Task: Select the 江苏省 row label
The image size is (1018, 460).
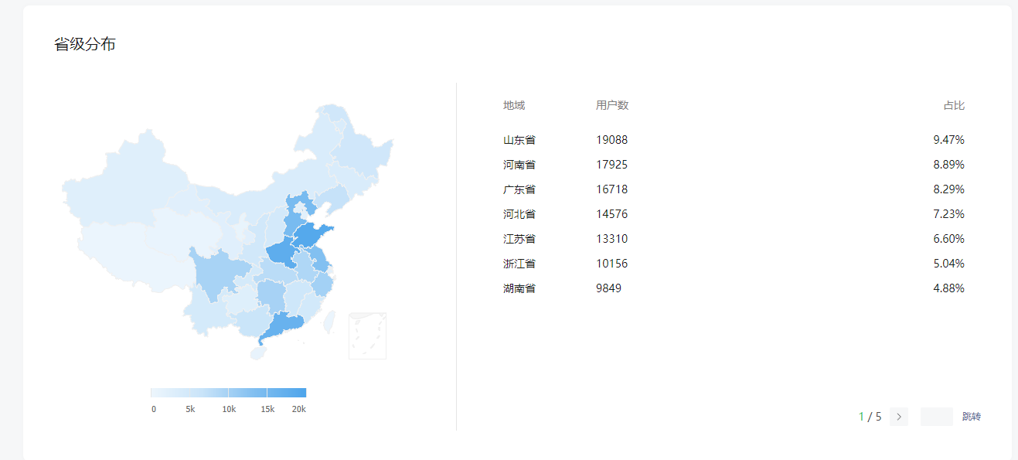Action: click(519, 239)
